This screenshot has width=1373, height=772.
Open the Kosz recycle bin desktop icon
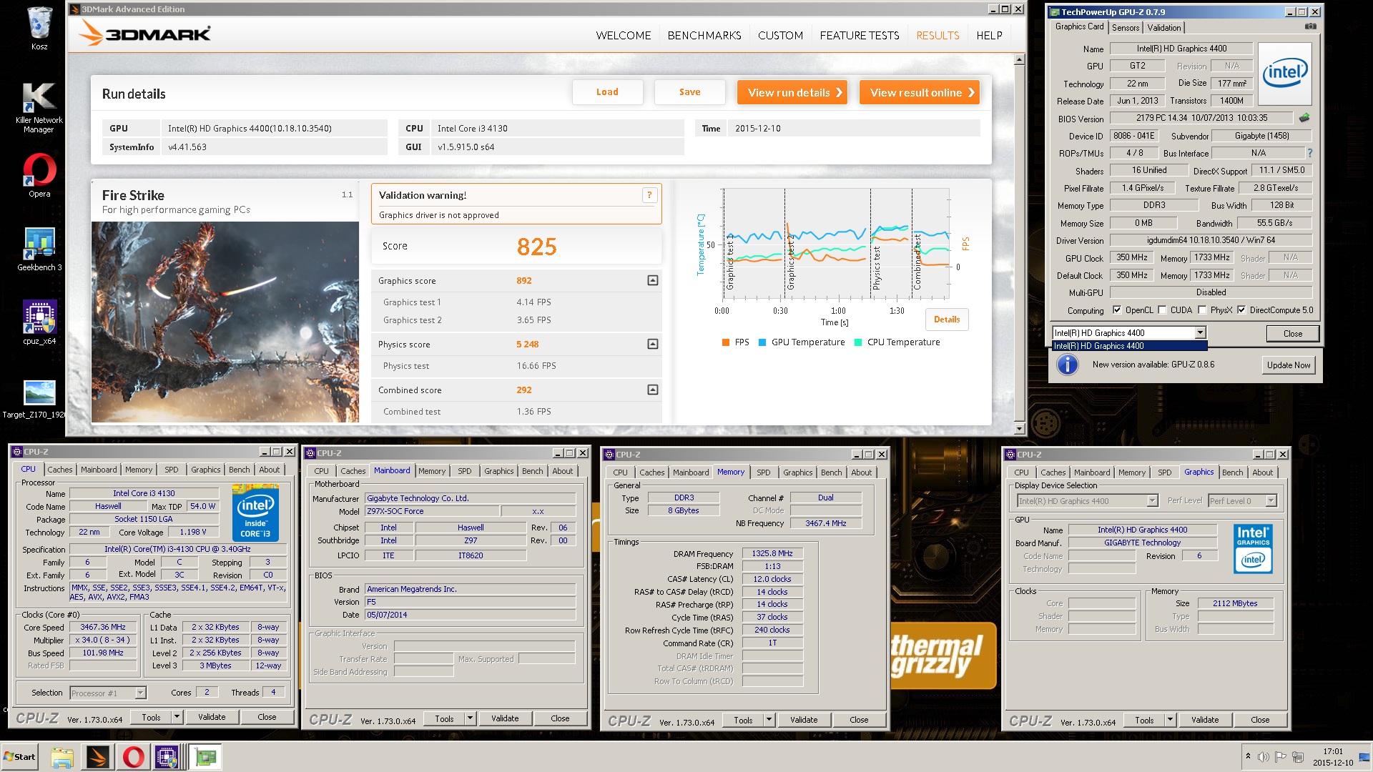[x=39, y=29]
